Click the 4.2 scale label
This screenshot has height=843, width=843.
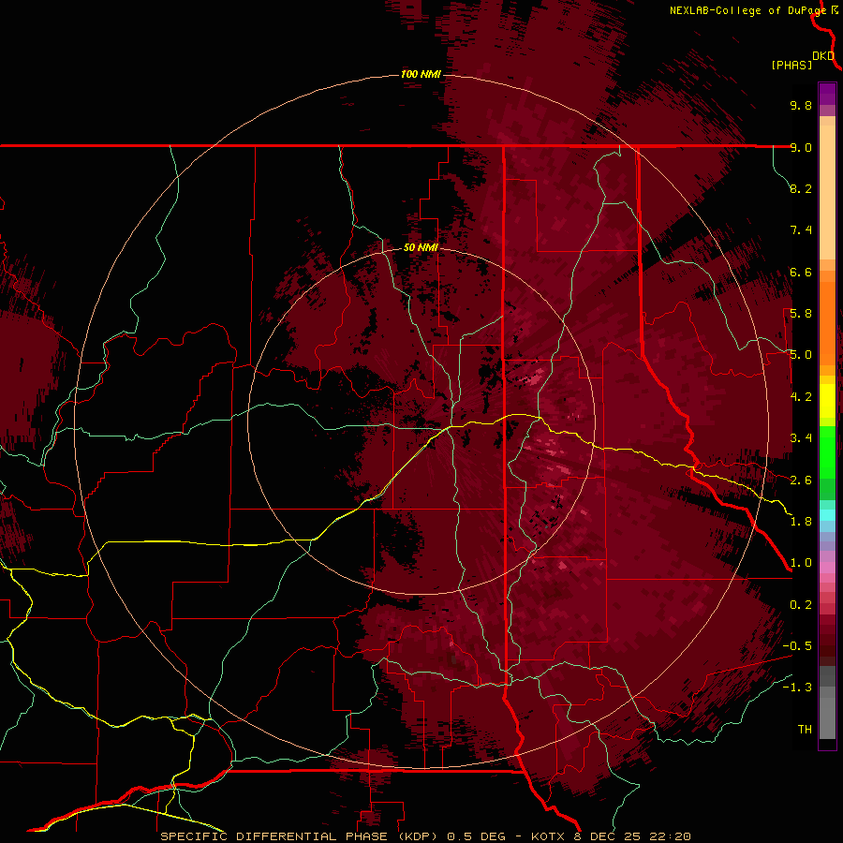[x=801, y=397]
